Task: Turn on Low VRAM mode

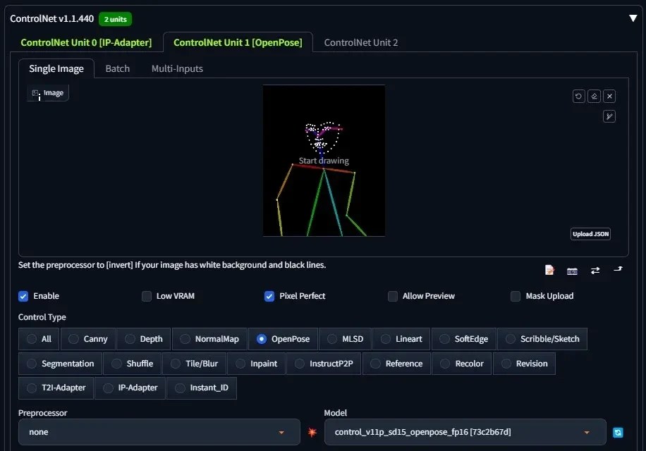Action: (x=146, y=296)
